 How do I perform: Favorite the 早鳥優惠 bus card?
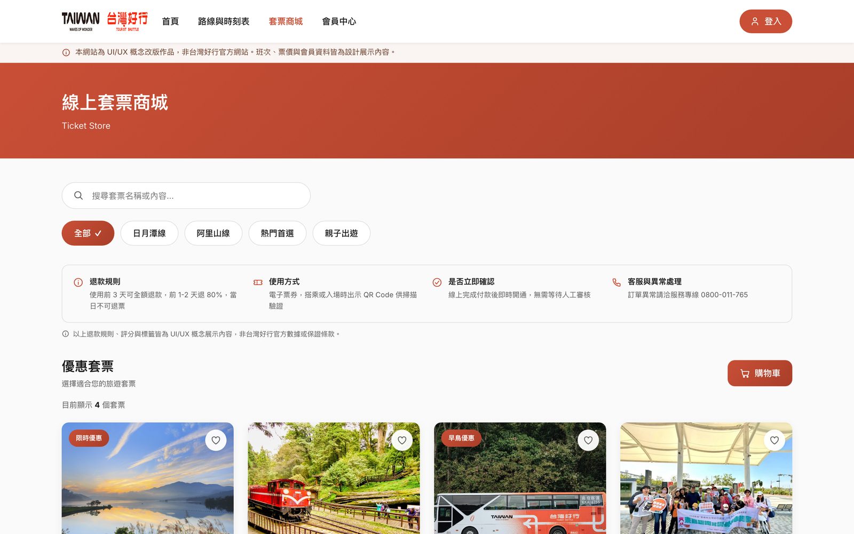(588, 441)
